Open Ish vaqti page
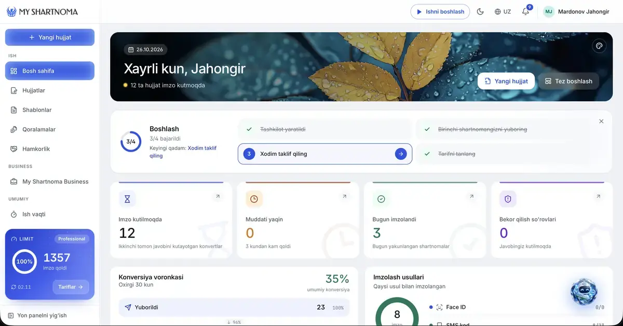623x326 pixels. click(50, 214)
